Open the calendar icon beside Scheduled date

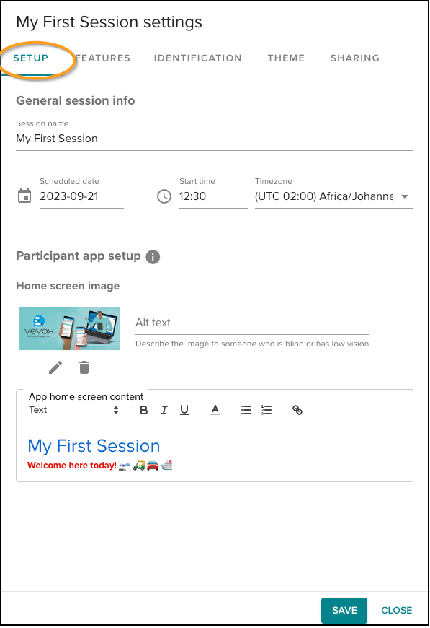24,196
